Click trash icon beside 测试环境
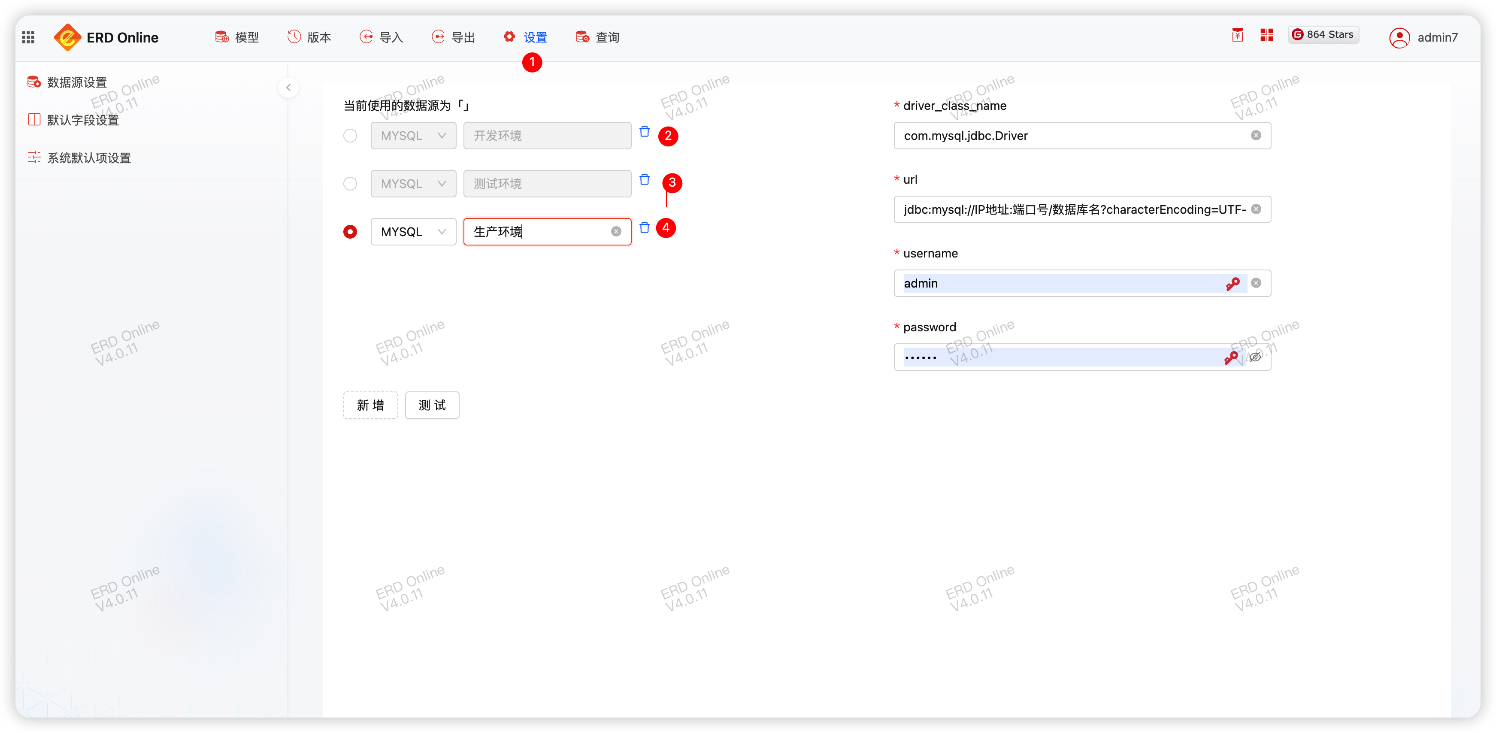Viewport: 1496px width, 733px height. click(x=644, y=180)
